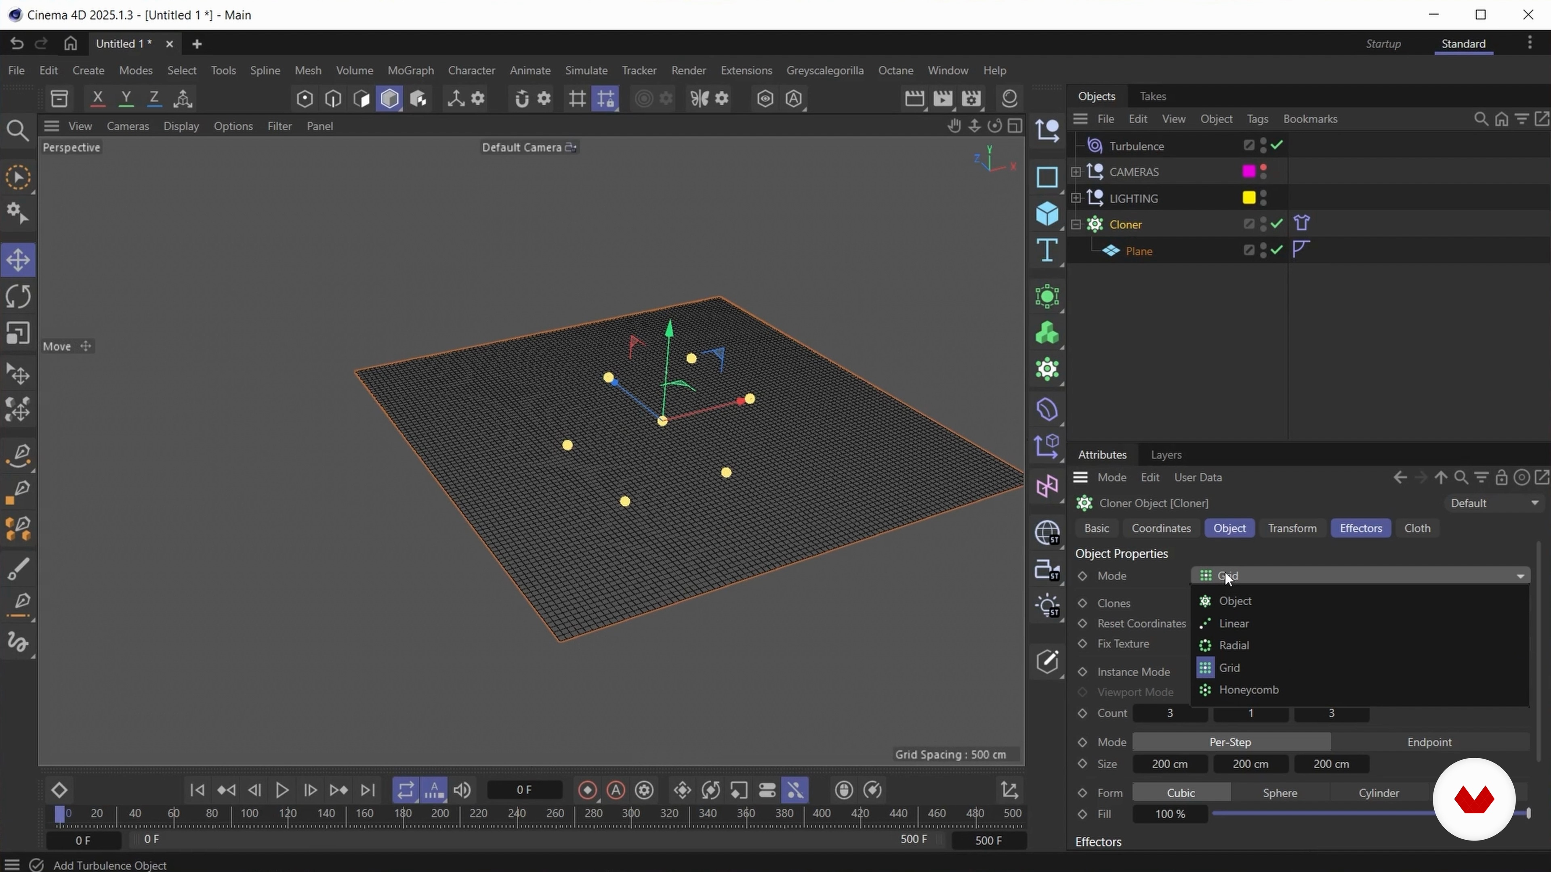Toggle X axis lock
This screenshot has height=872, width=1551.
[97, 98]
